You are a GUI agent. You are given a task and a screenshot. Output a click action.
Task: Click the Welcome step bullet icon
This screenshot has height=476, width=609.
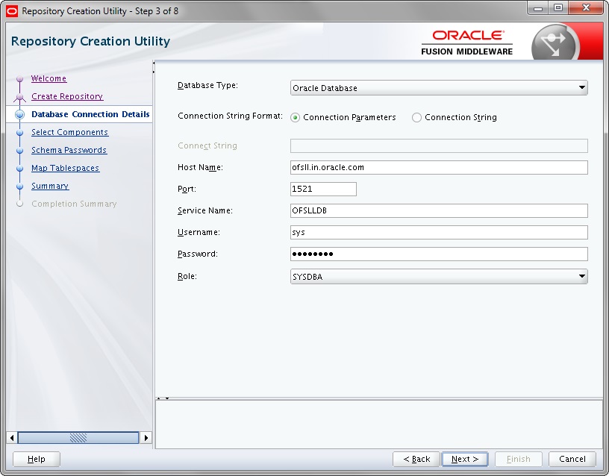(x=20, y=79)
